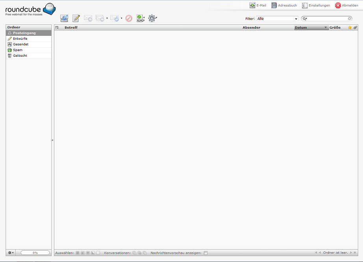Open the Entwürfe folder
Screen dimensions: 363x262
point(29,39)
